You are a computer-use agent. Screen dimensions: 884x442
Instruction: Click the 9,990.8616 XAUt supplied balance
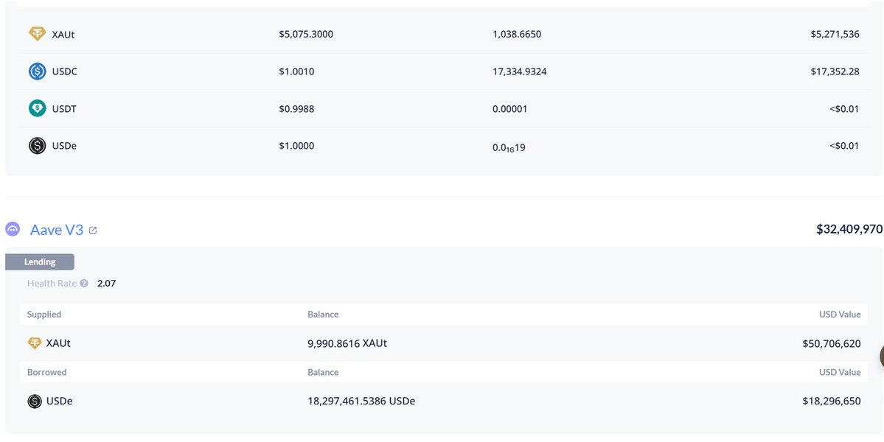tap(347, 343)
